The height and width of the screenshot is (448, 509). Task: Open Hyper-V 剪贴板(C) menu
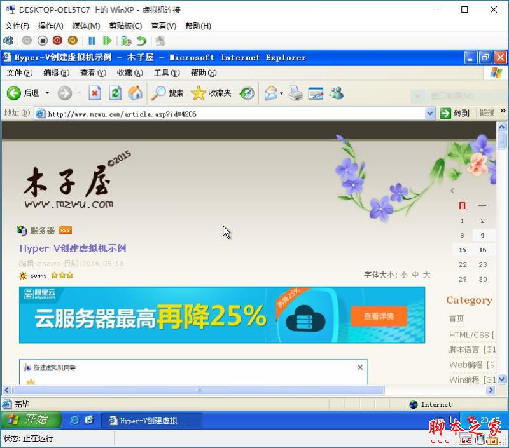point(125,25)
